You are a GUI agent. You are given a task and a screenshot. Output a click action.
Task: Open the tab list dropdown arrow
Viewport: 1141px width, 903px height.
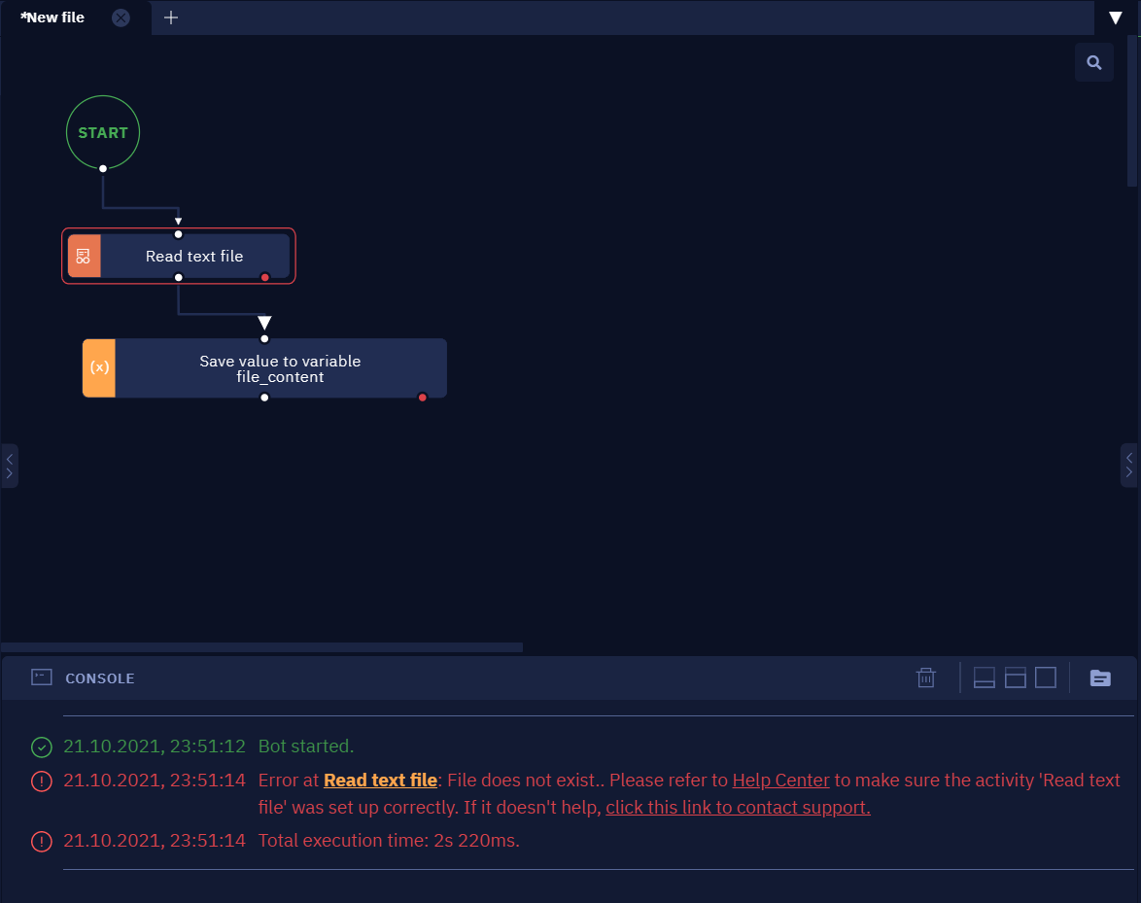1115,18
